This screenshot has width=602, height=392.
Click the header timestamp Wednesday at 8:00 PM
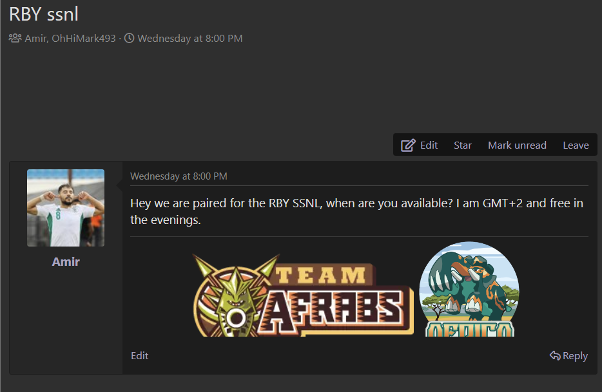click(189, 39)
